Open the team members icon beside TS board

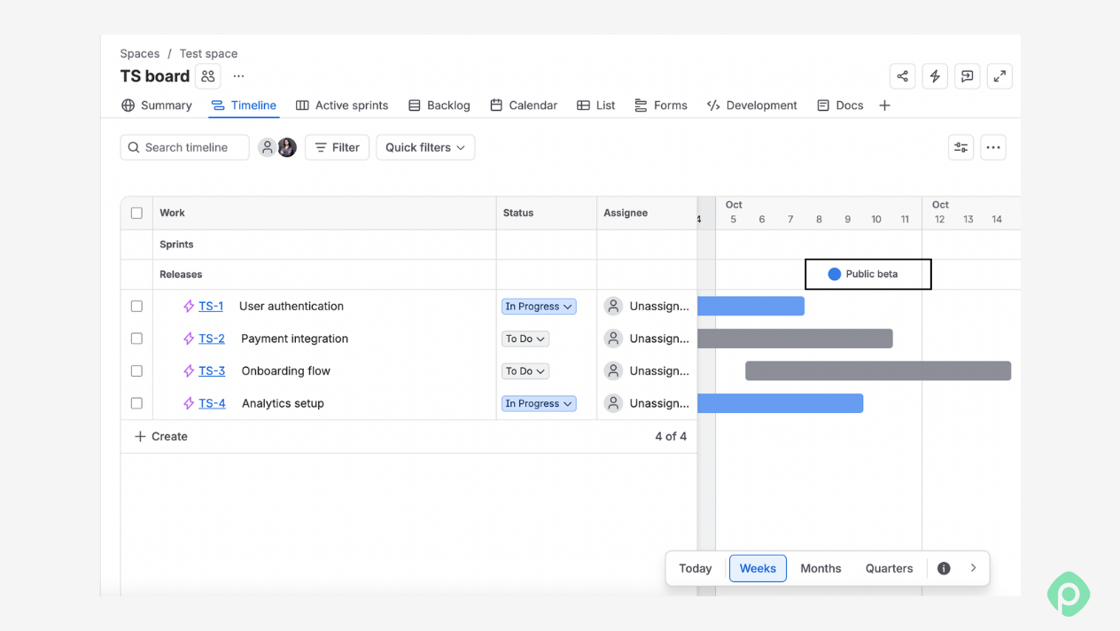208,76
